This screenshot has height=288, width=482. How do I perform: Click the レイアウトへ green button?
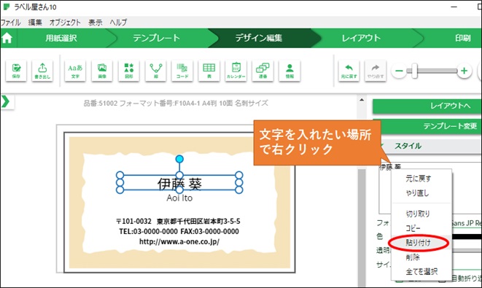coord(427,106)
